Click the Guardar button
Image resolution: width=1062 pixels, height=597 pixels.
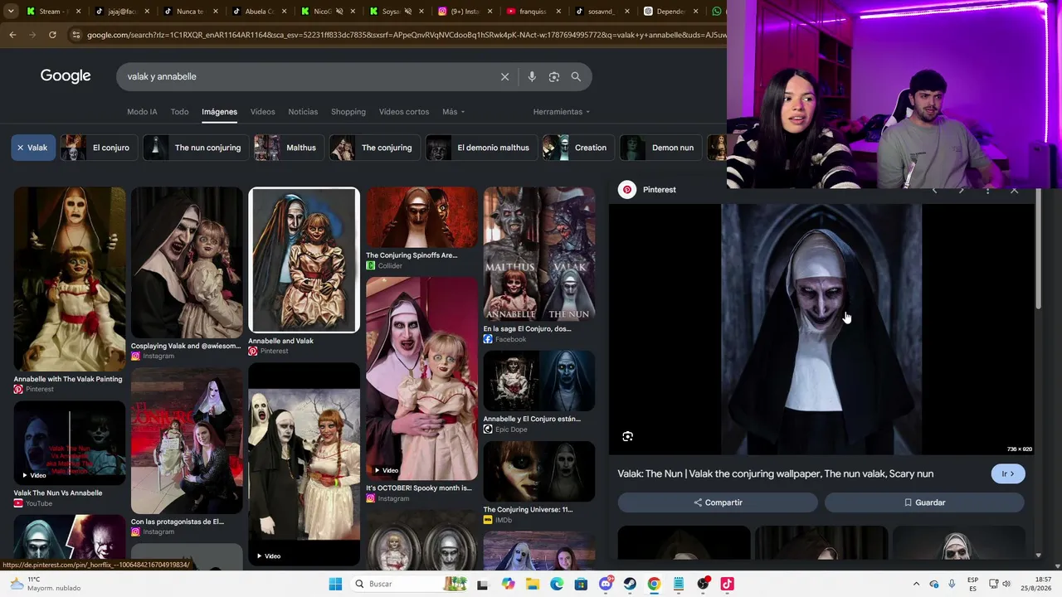tap(924, 502)
